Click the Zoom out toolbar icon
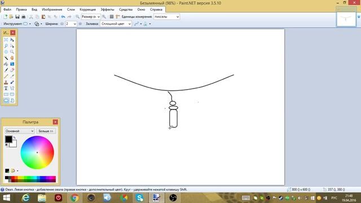This screenshot has width=361, height=203. click(78, 16)
